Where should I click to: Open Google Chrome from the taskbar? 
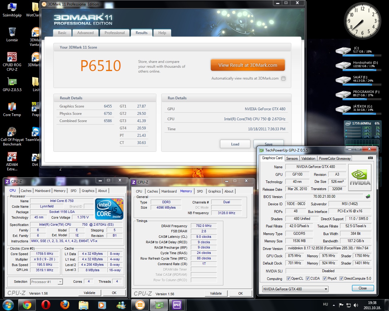(x=27, y=305)
